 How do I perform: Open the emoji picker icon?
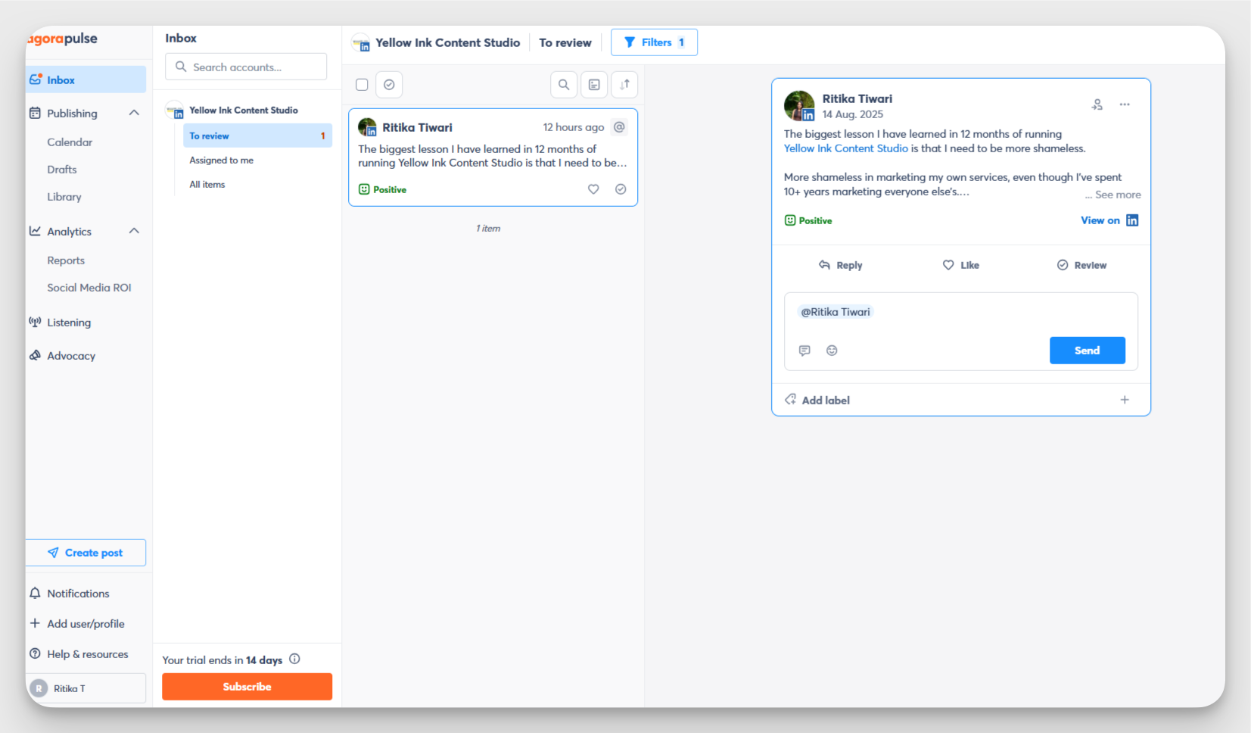point(832,351)
